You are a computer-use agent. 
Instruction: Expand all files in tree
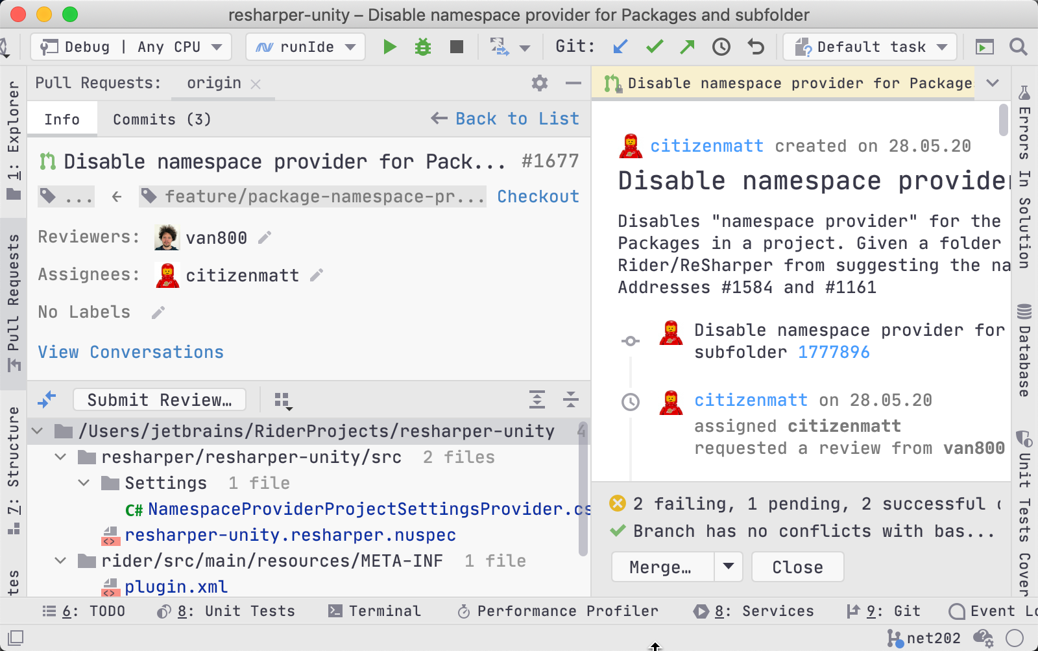(x=537, y=399)
